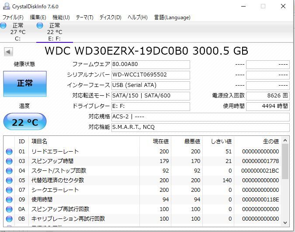
Task: Open the ヘルプ(H) menu
Action: click(x=138, y=17)
